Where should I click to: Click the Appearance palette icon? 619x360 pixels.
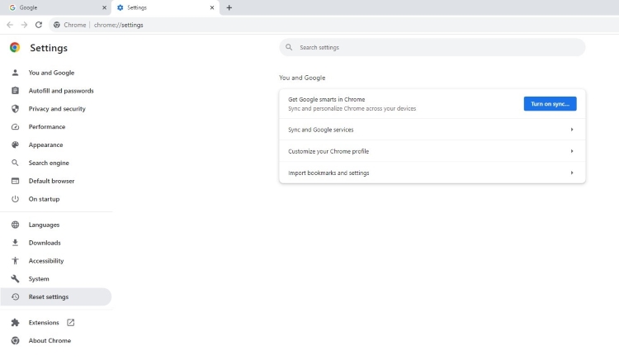pos(15,144)
